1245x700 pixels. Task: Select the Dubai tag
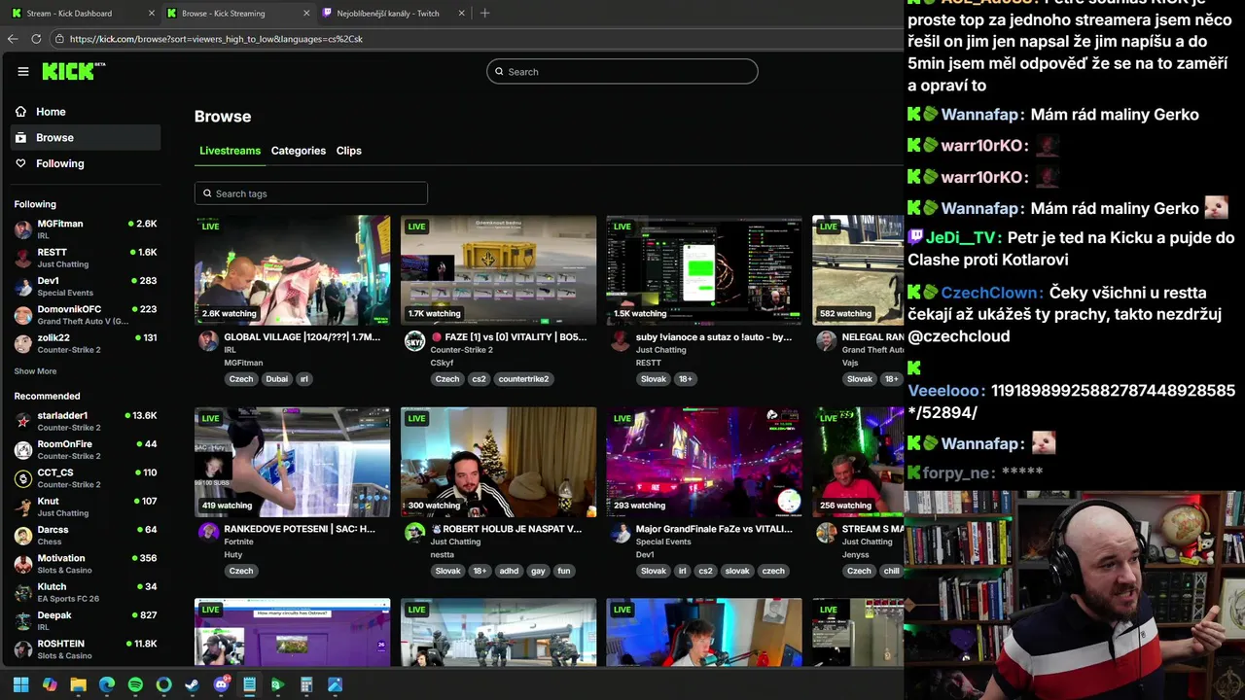click(277, 379)
